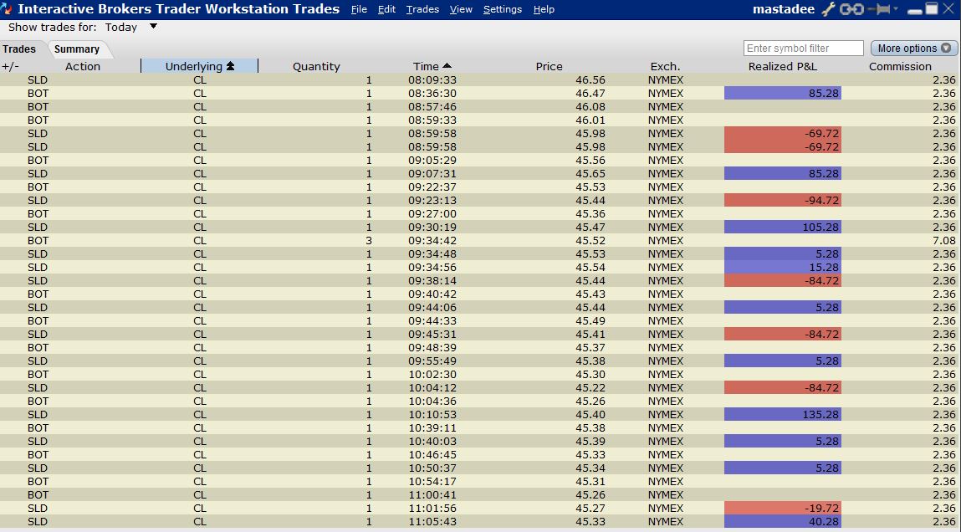
Task: Click the pushpin keep-on-top icon
Action: pos(880,9)
